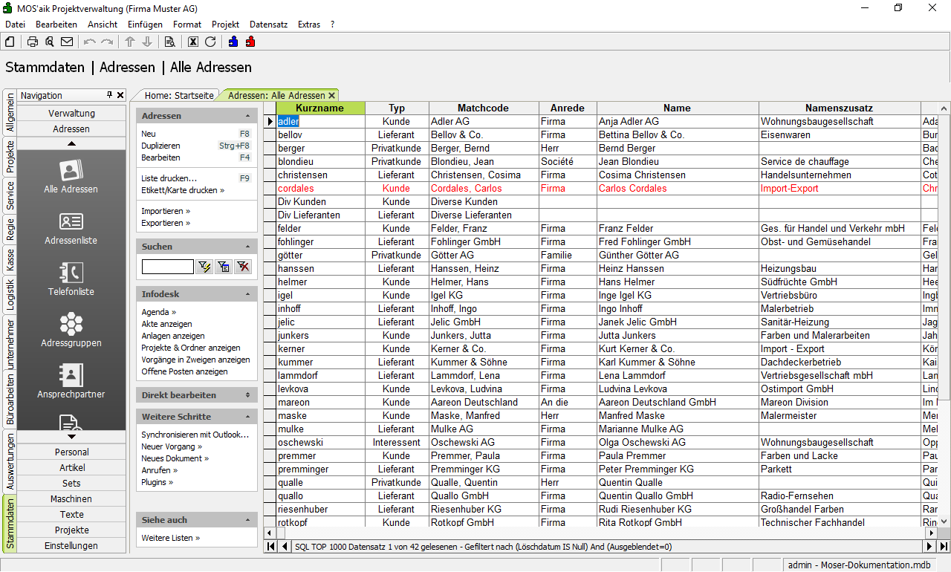
Task: Sort by the Matchcode column header
Action: 483,108
